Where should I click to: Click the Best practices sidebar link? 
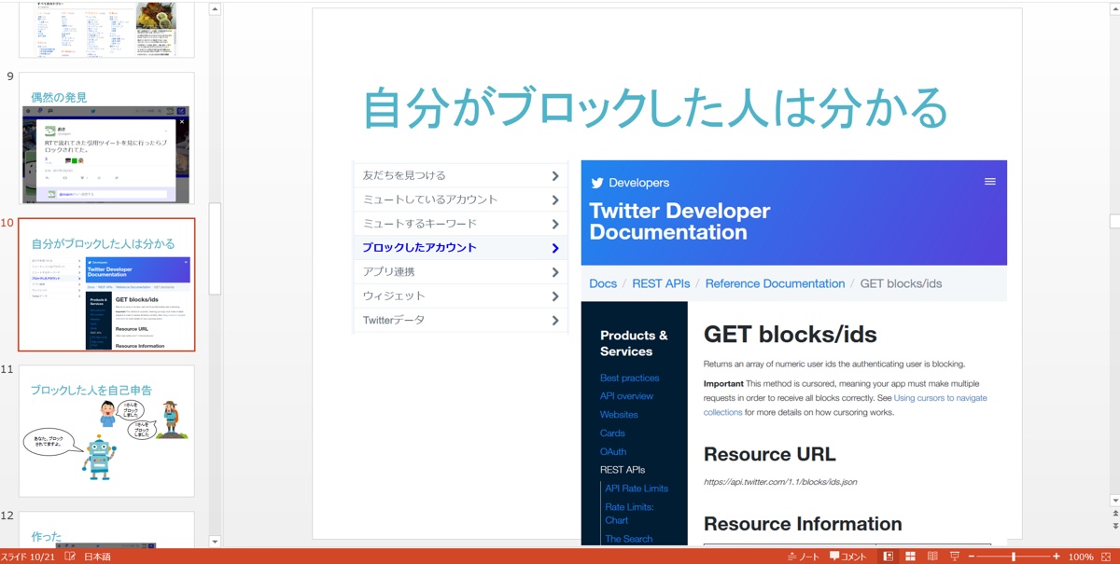pyautogui.click(x=629, y=378)
